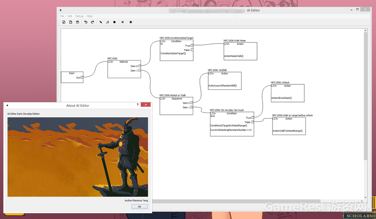Open the Debug menu
Viewport: 376px width, 219px height.
(x=79, y=16)
